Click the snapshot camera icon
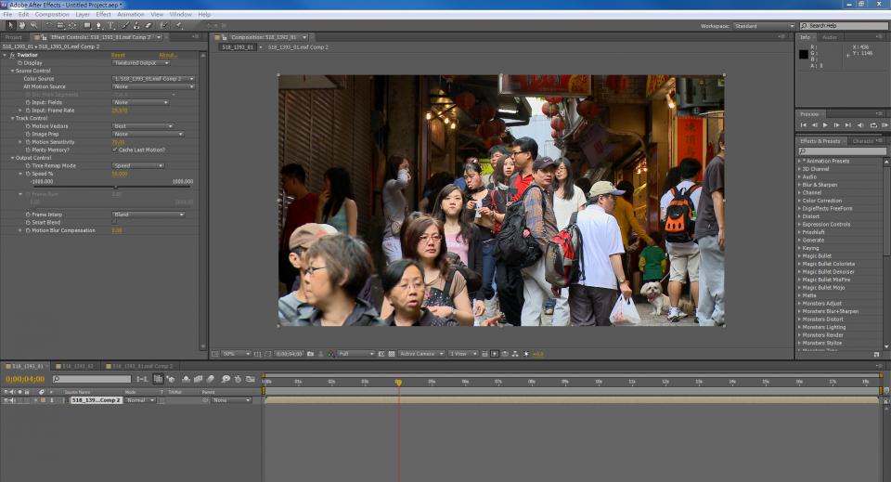Image resolution: width=891 pixels, height=482 pixels. pyautogui.click(x=310, y=354)
